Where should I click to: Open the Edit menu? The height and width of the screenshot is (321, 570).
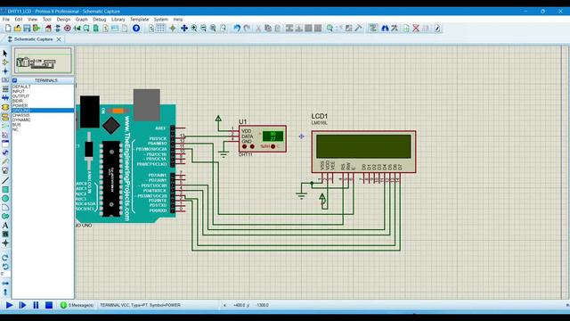pyautogui.click(x=19, y=20)
